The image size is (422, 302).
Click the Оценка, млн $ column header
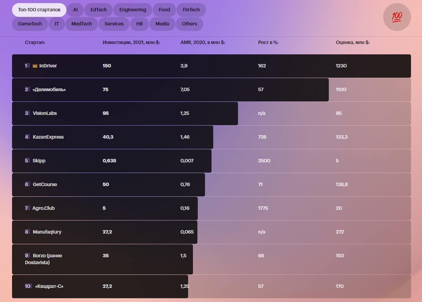(353, 43)
